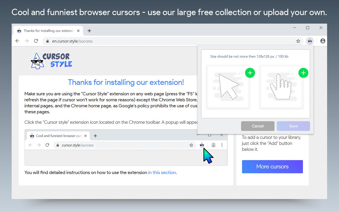Click the star icon in the tutorial image
The image size is (339, 212).
191,145
